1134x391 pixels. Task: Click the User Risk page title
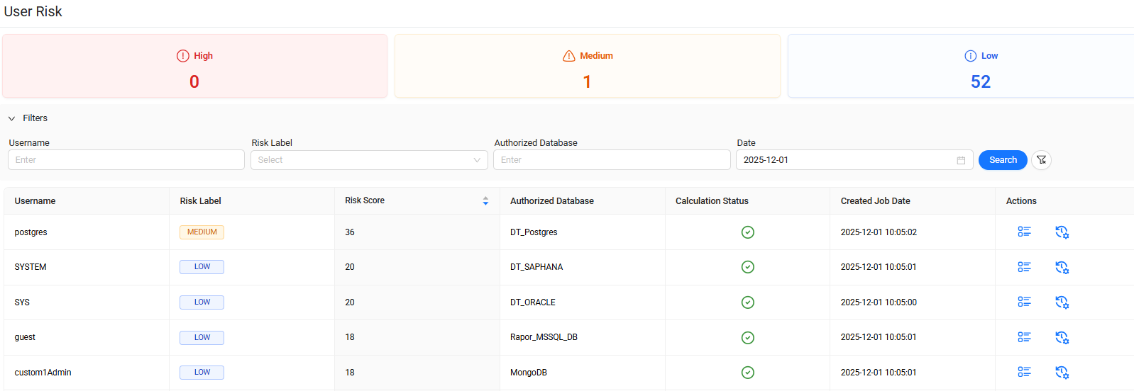click(x=33, y=11)
